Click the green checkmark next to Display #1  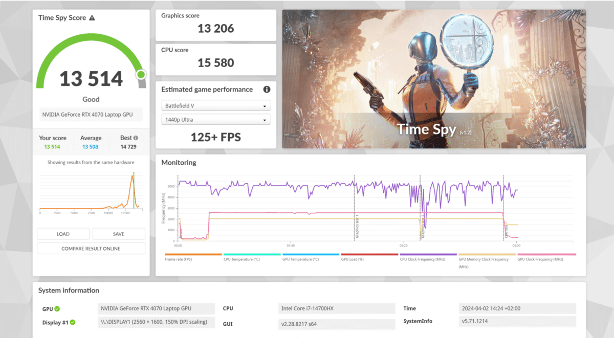pyautogui.click(x=73, y=322)
